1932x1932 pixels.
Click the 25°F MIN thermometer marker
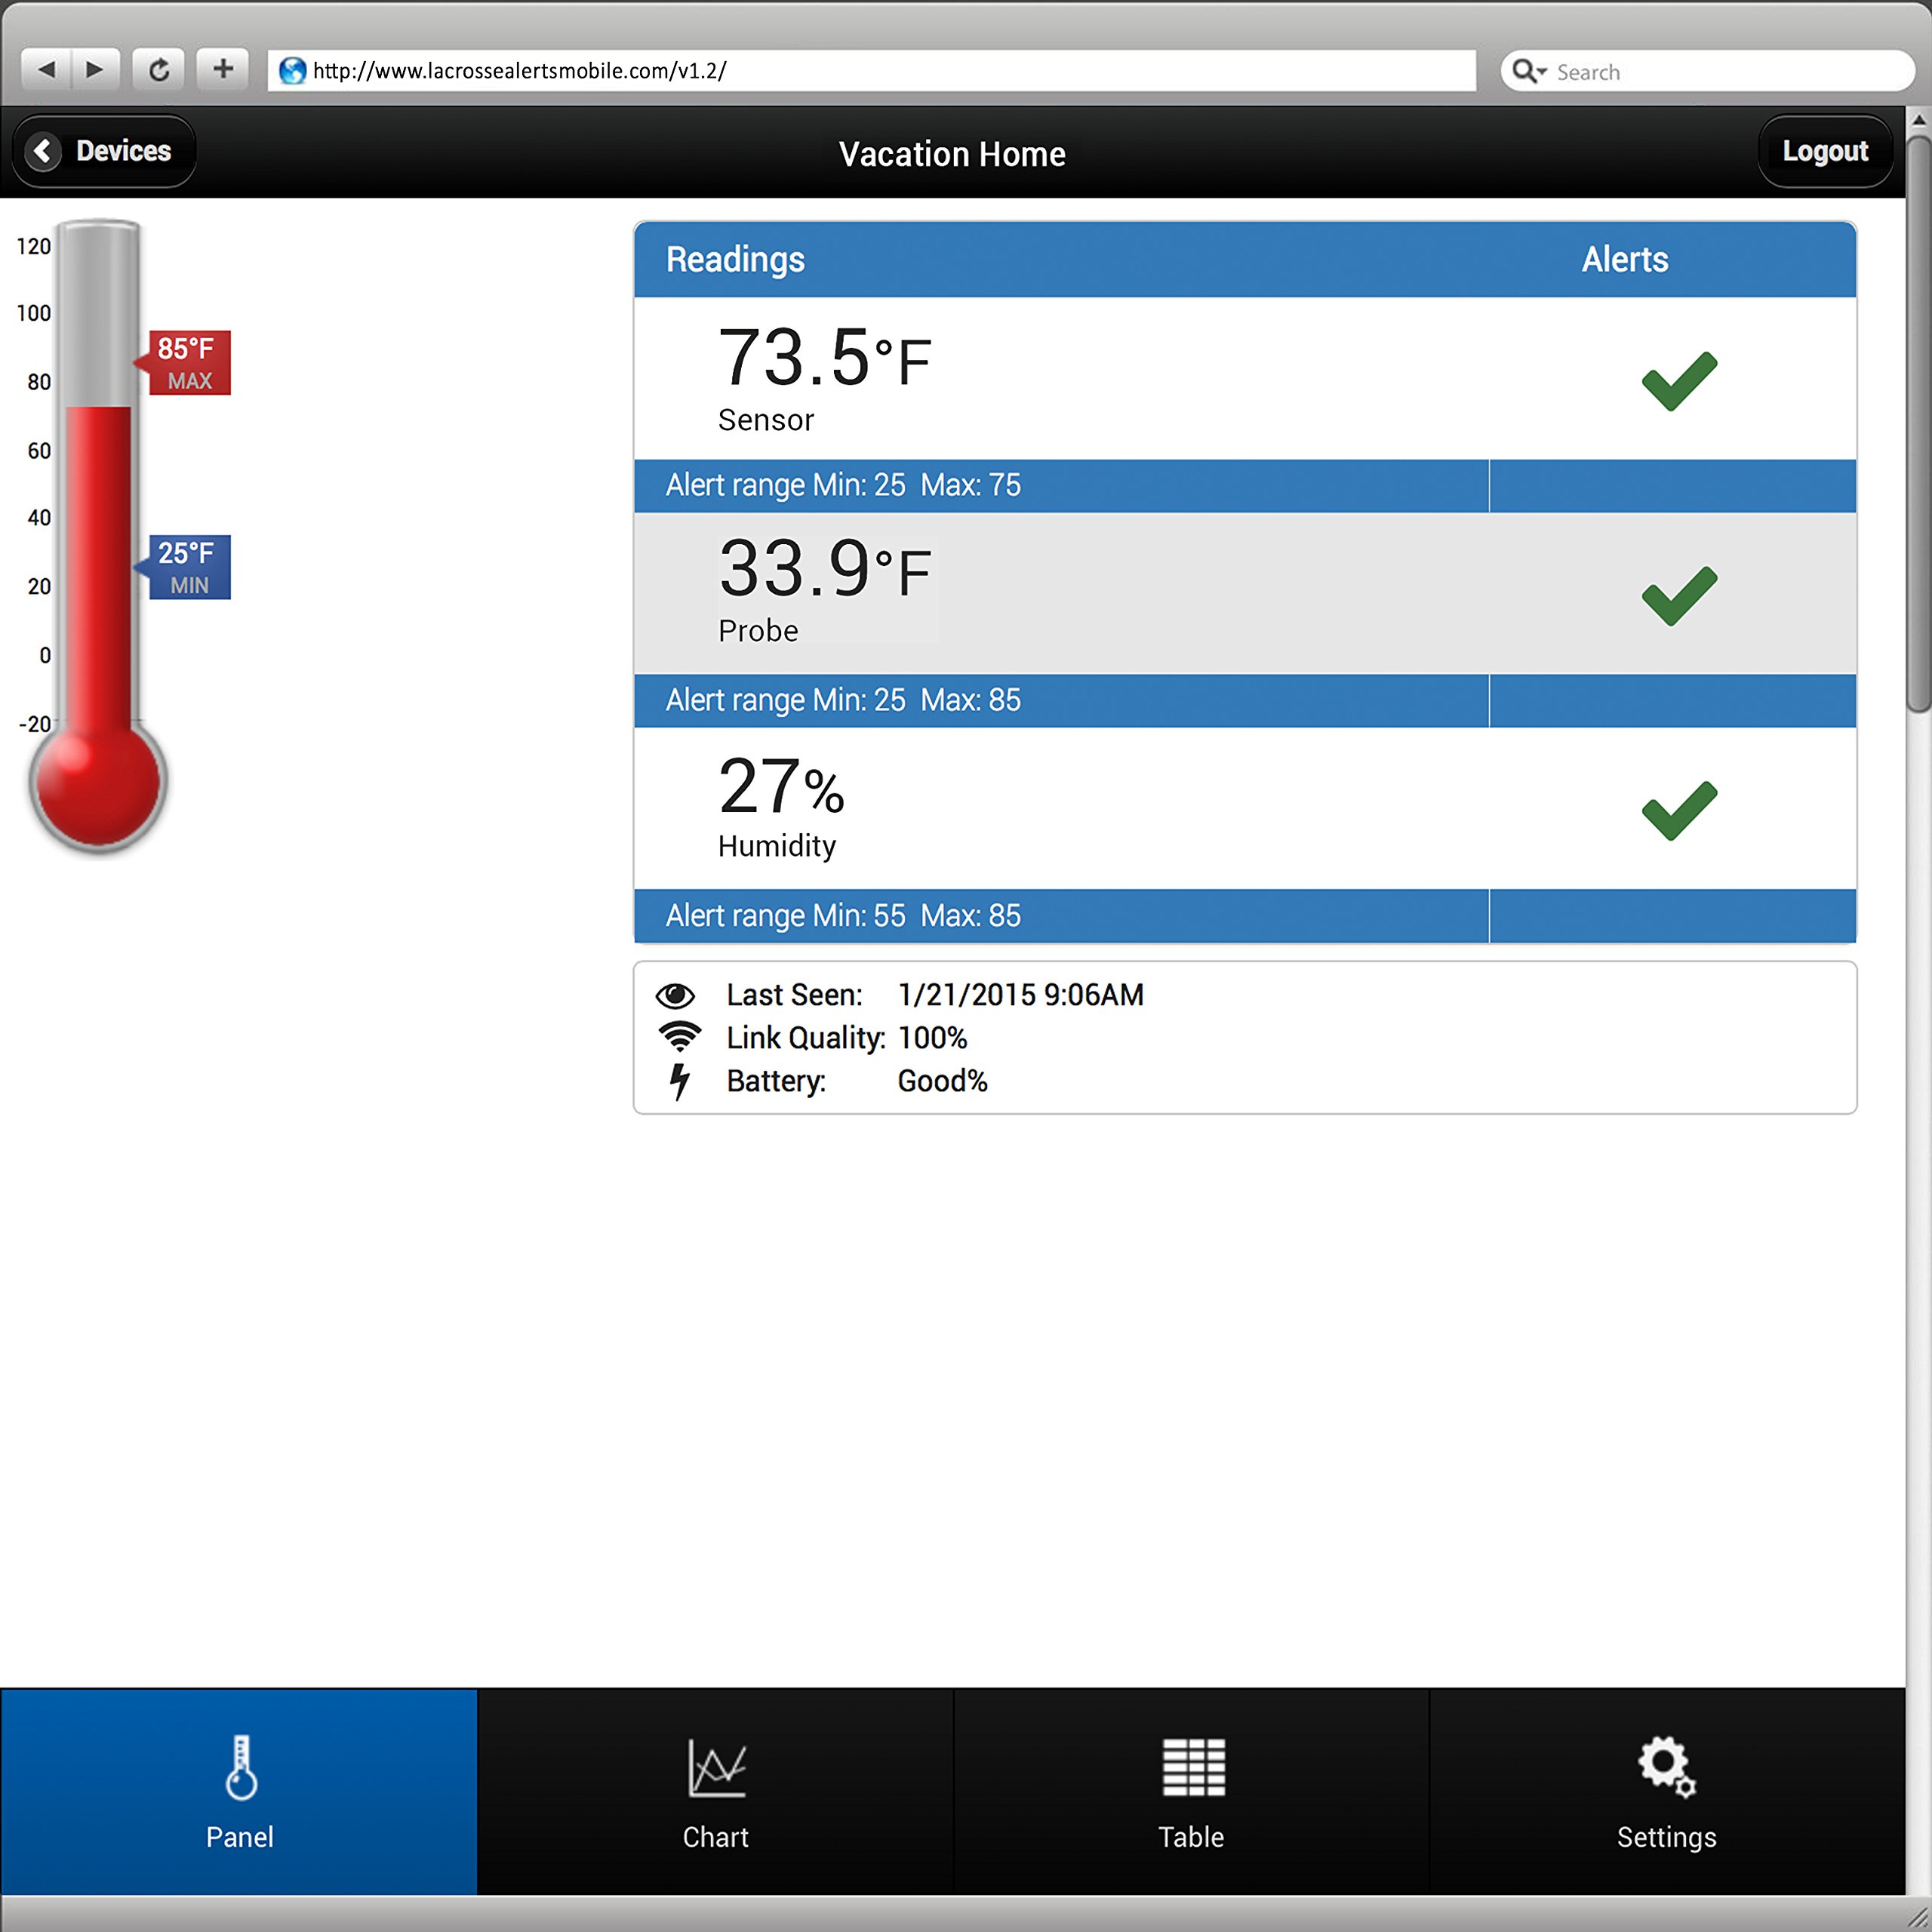(x=189, y=567)
